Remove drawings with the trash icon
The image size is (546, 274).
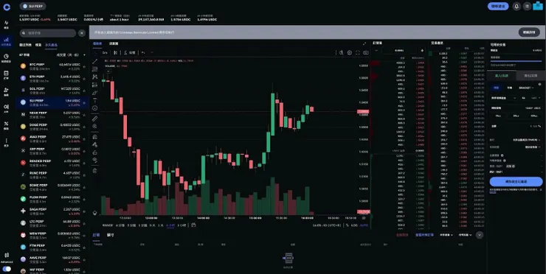click(94, 171)
